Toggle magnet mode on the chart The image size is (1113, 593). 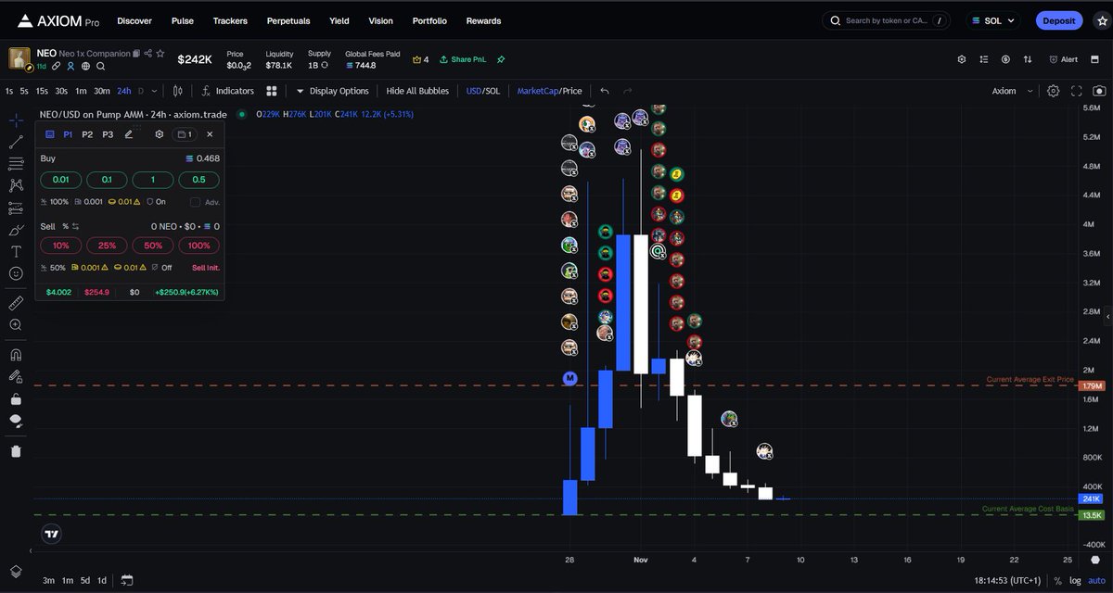(16, 354)
